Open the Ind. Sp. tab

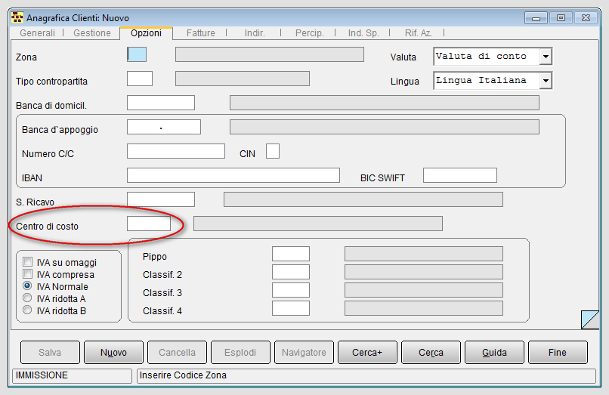pyautogui.click(x=363, y=33)
